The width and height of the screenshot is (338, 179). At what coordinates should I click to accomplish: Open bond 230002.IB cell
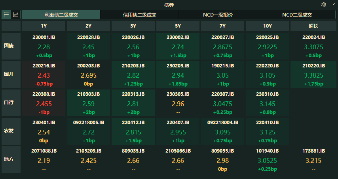click(x=178, y=46)
